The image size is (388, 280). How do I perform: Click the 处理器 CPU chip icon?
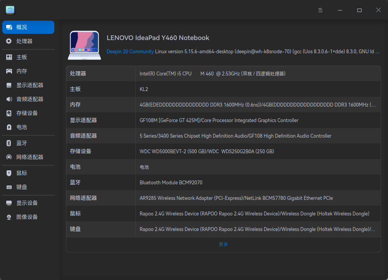[9, 41]
